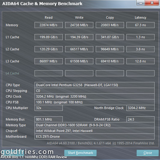The image size is (160, 160).
Task: Click the Motherboard label
Action: (x=16, y=136)
